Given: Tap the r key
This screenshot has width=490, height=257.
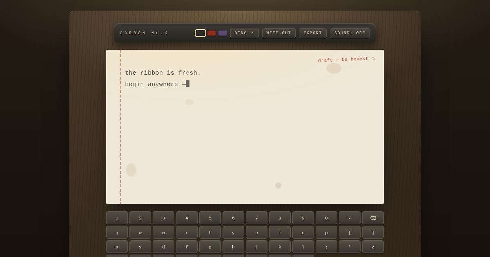Looking at the screenshot, I should (187, 232).
